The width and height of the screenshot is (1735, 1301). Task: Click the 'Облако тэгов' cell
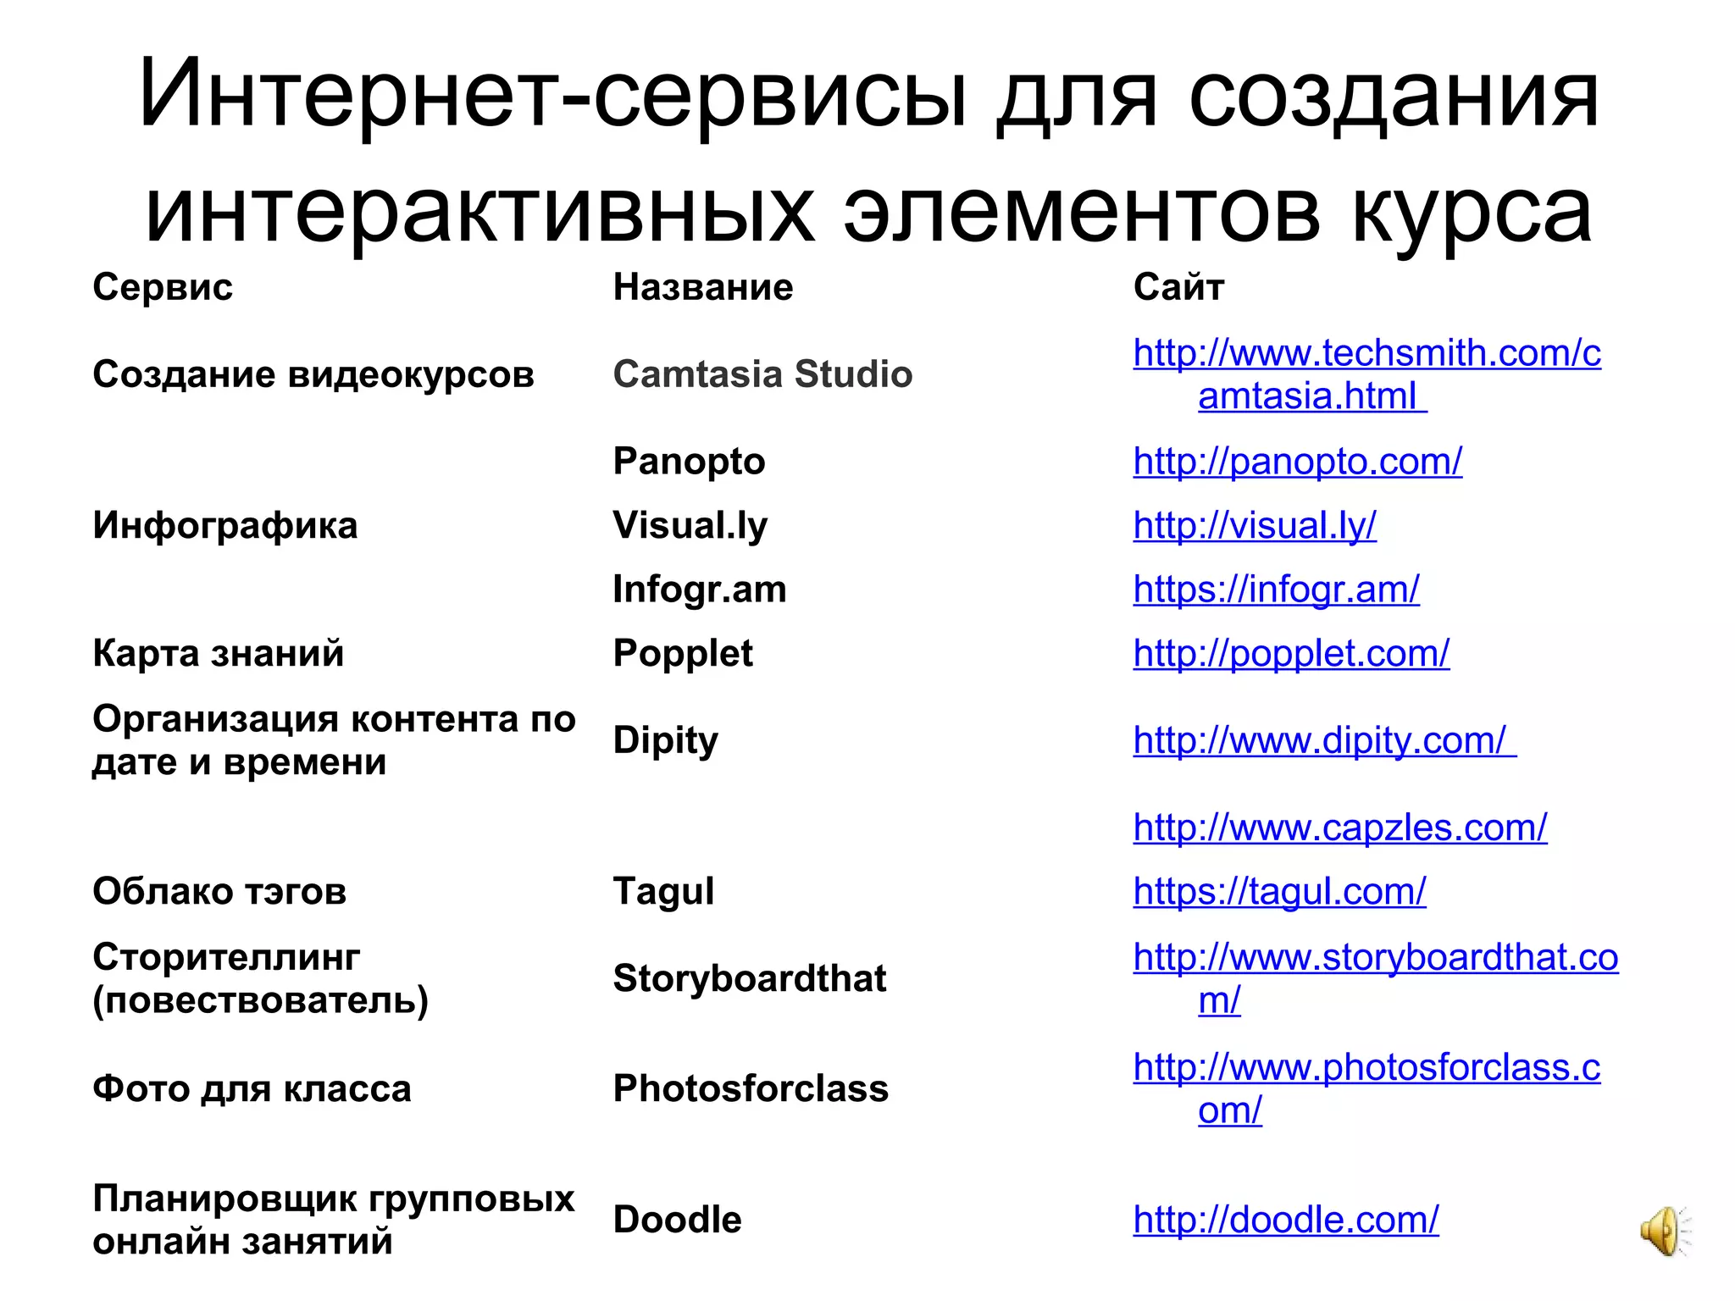pos(219,892)
